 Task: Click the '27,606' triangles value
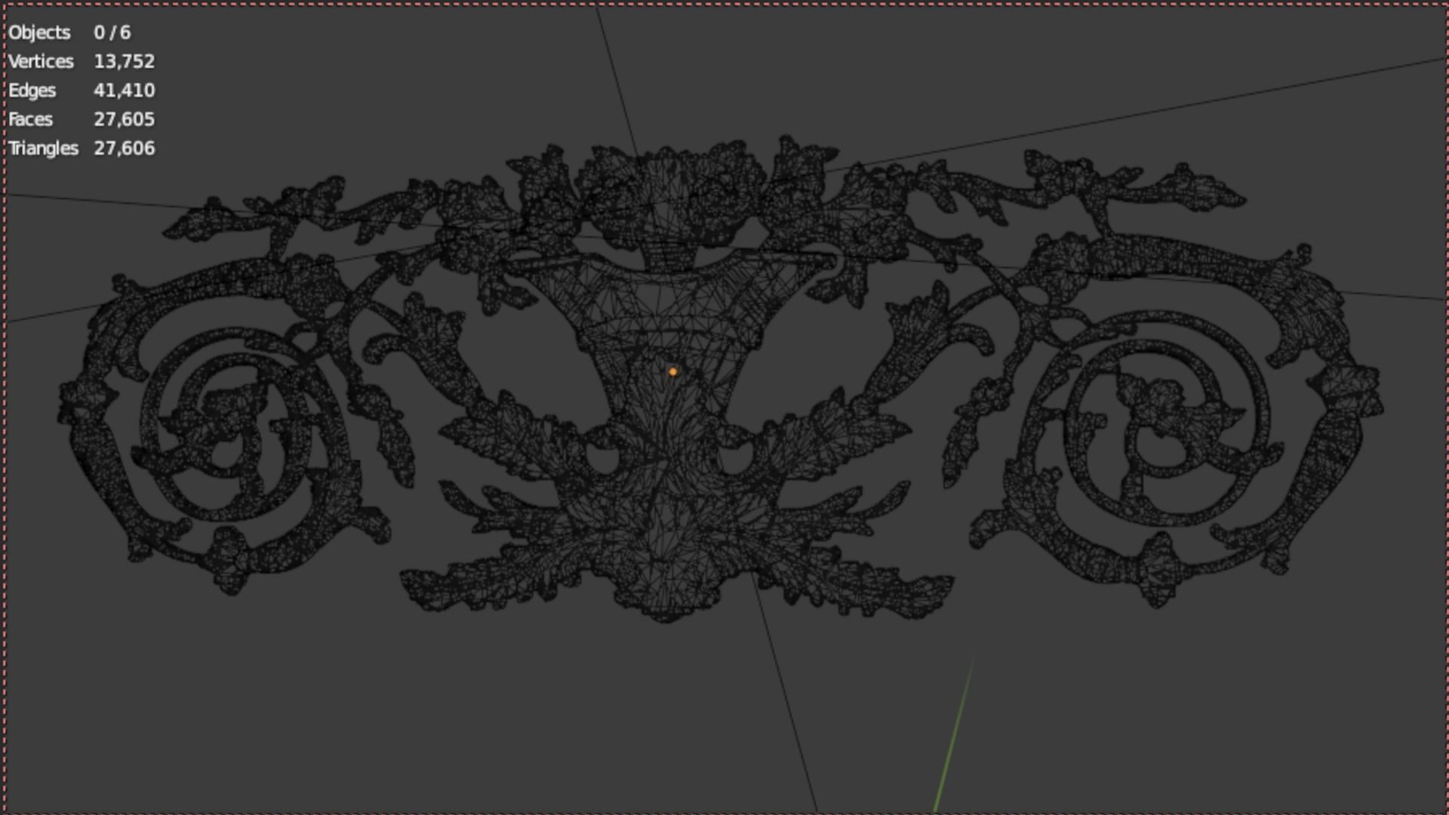click(x=125, y=148)
